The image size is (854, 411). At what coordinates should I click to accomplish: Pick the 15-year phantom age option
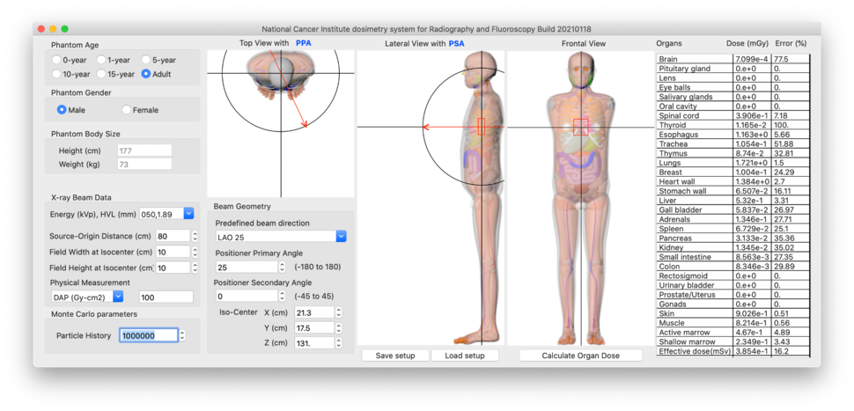coord(102,74)
